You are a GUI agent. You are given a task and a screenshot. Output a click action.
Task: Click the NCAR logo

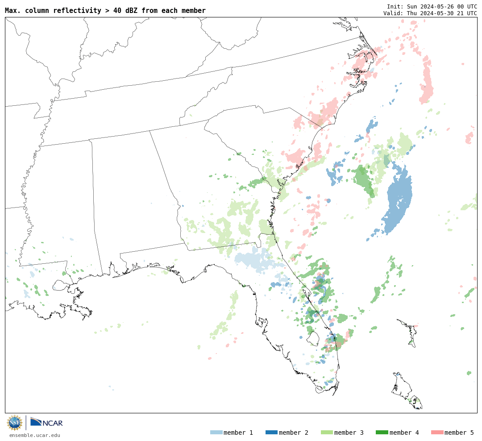(47, 422)
